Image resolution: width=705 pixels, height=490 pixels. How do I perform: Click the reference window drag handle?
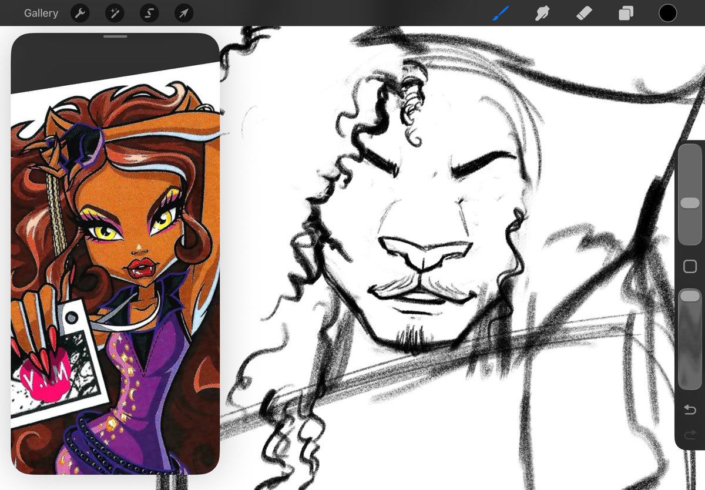(115, 36)
